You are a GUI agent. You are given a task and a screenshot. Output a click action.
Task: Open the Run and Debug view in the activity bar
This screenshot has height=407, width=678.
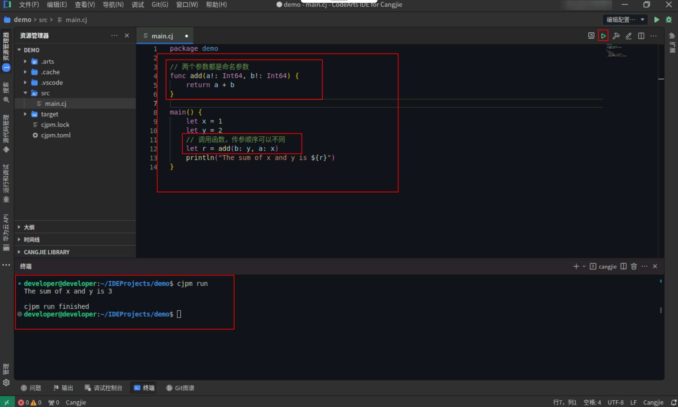[6, 184]
